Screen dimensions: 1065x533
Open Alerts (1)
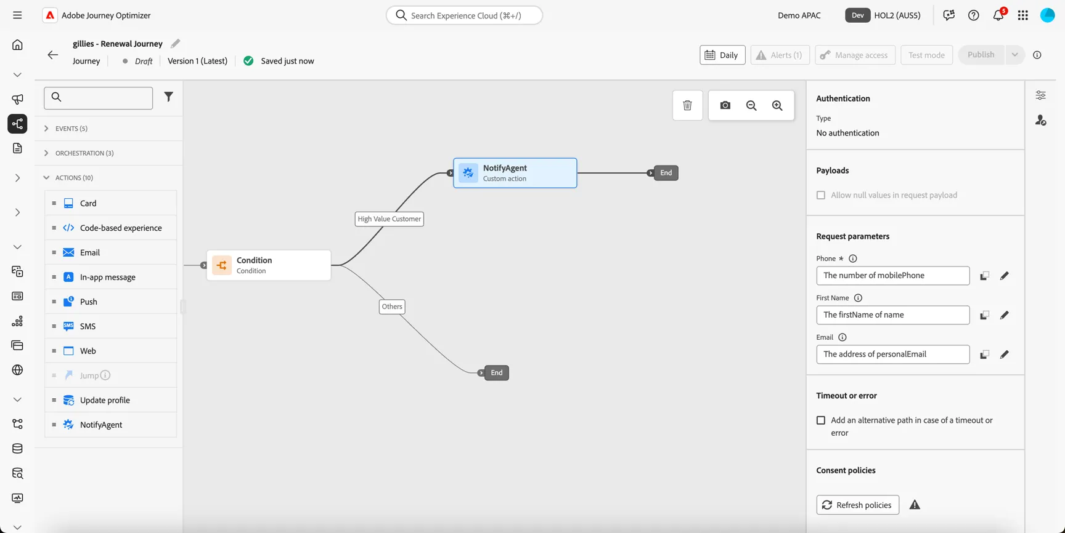(780, 55)
